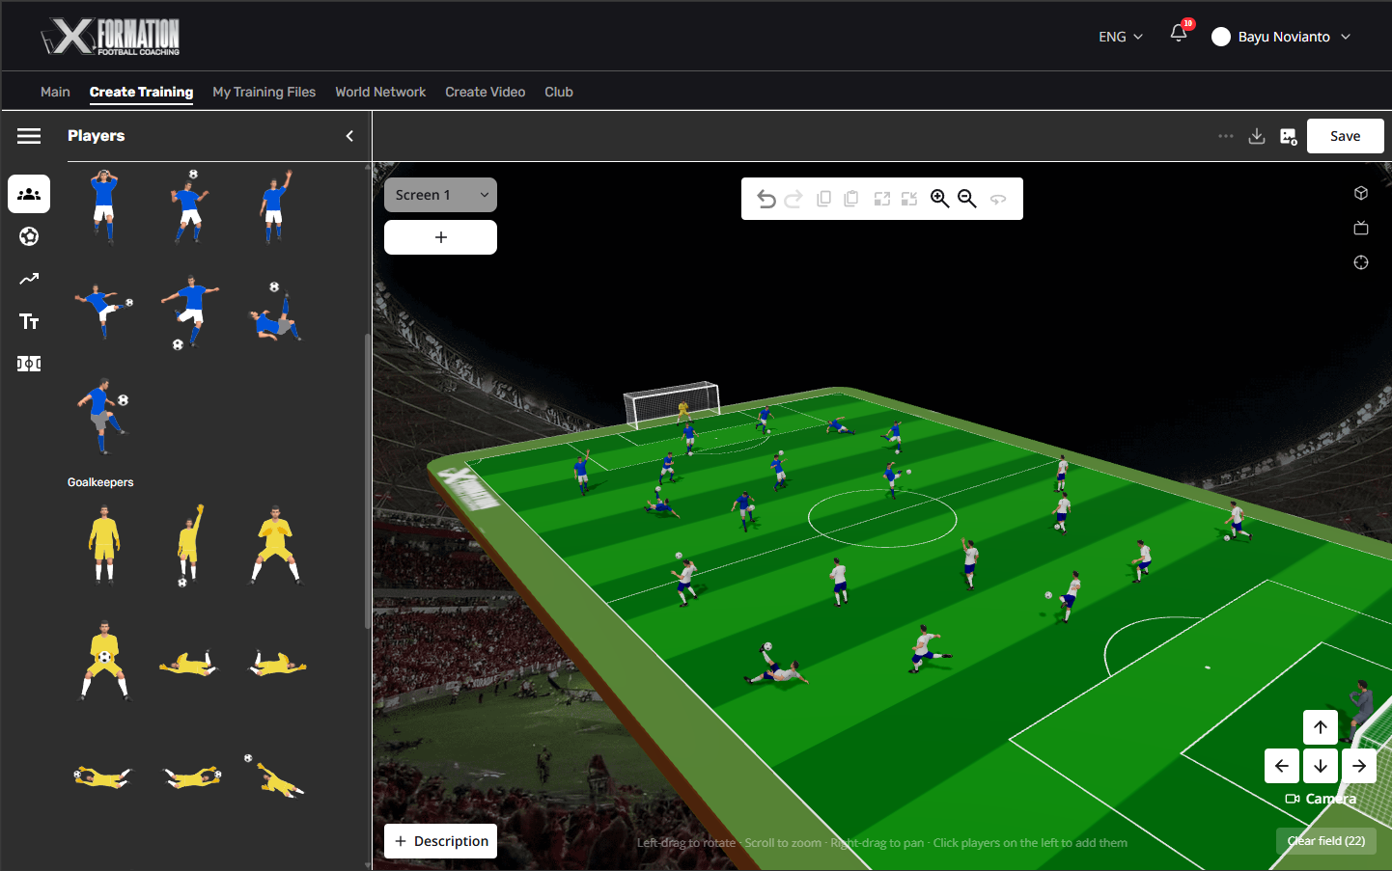Click the Players panel scrollbar
1392x871 pixels.
367,482
